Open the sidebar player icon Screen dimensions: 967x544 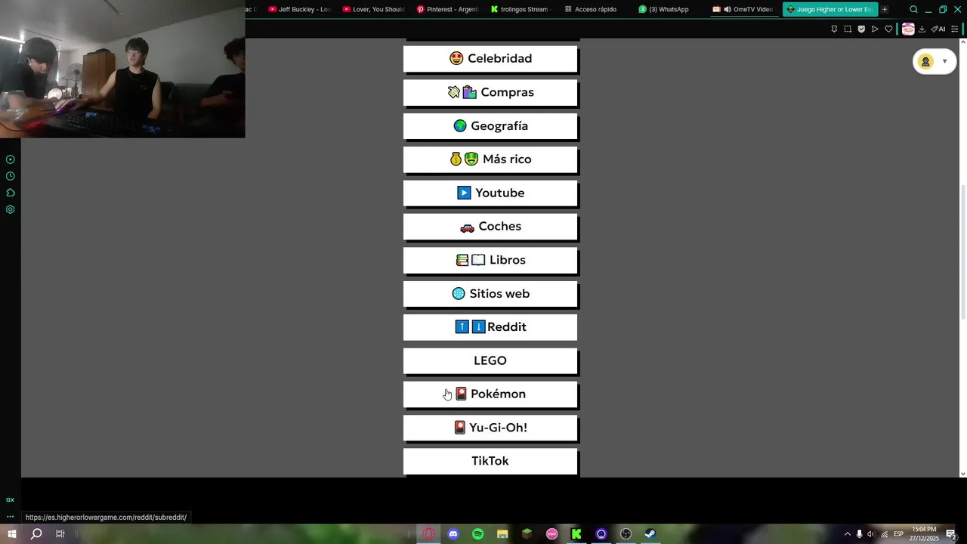point(10,159)
